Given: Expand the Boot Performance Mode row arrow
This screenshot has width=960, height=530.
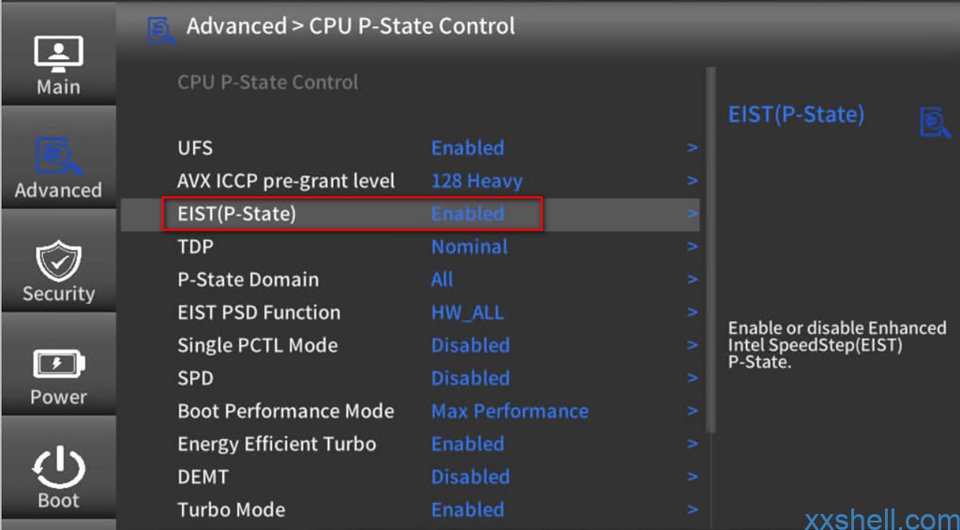Looking at the screenshot, I should [692, 411].
